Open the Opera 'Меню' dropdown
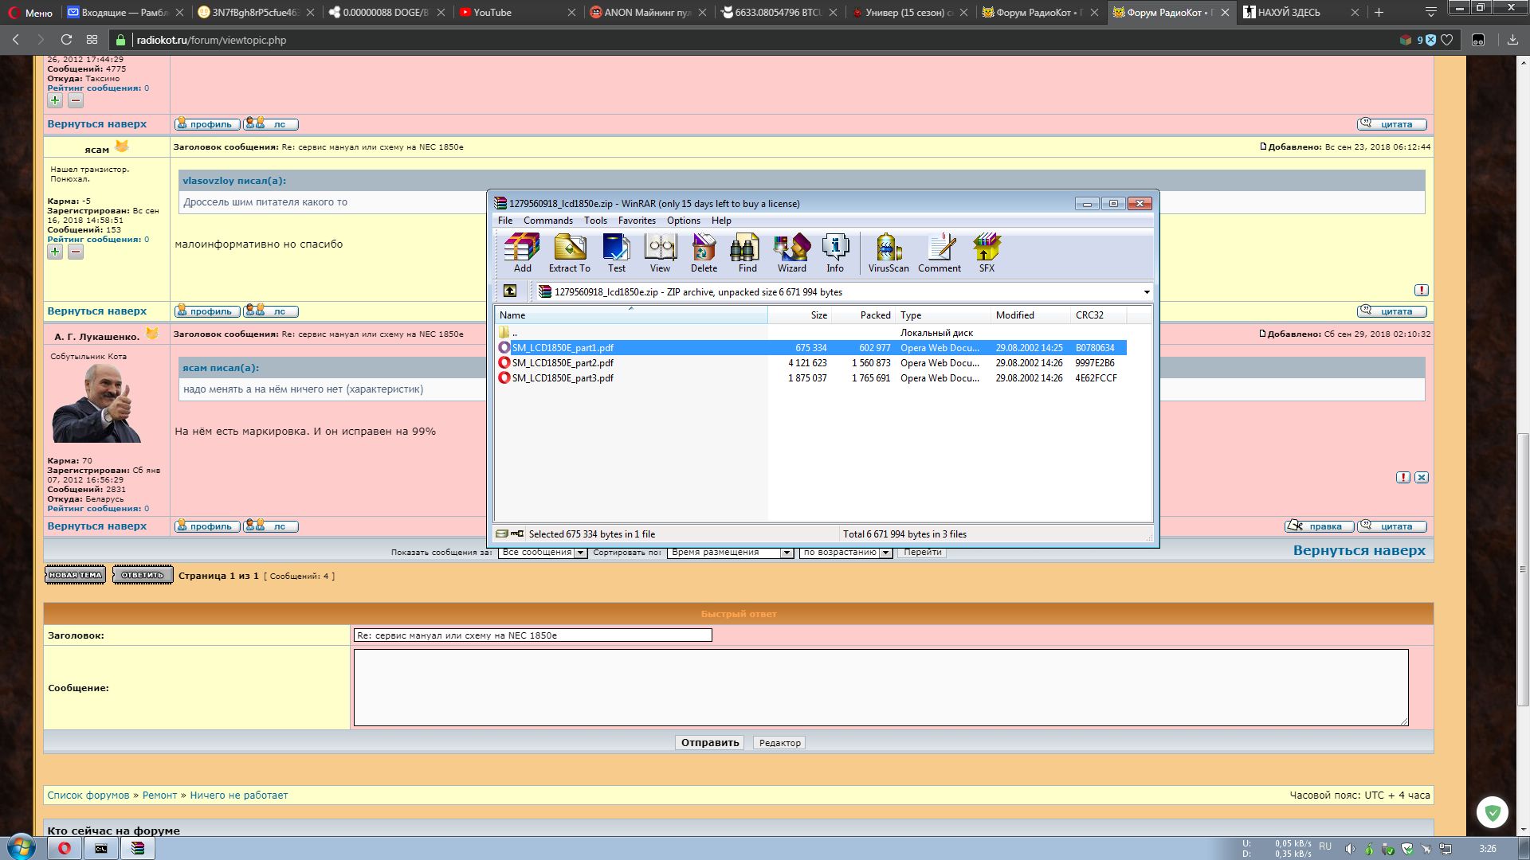The width and height of the screenshot is (1530, 860). [x=30, y=12]
